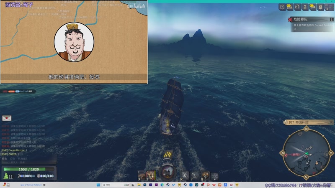Select slot 7 infinite ammo

click(x=195, y=175)
